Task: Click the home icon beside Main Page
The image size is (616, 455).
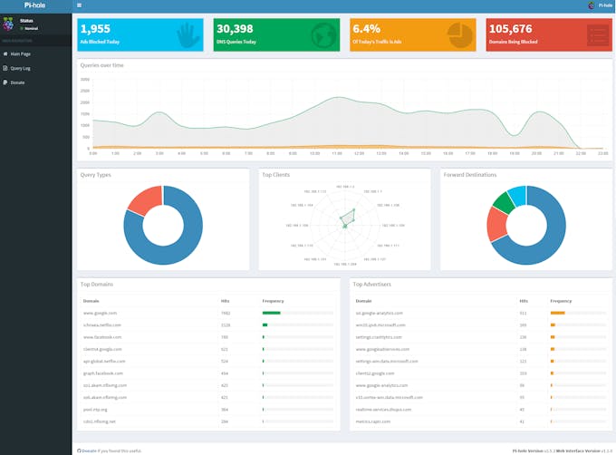Action: pyautogui.click(x=5, y=53)
